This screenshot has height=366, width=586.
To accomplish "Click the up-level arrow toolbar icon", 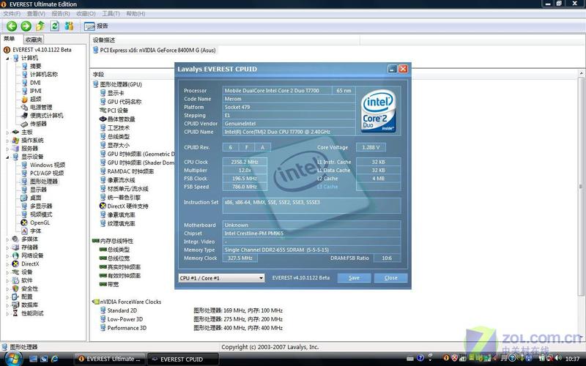I will 40,26.
